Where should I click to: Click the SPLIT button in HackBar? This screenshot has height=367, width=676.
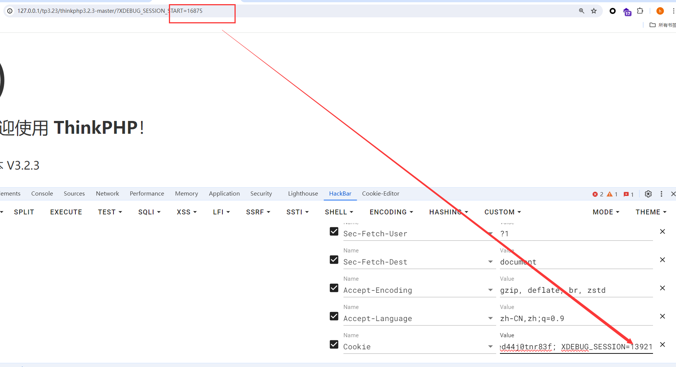24,212
